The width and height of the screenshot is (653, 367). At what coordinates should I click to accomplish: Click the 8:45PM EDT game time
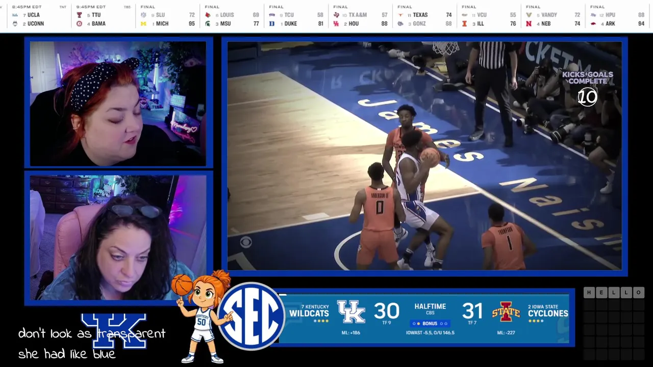pos(27,7)
